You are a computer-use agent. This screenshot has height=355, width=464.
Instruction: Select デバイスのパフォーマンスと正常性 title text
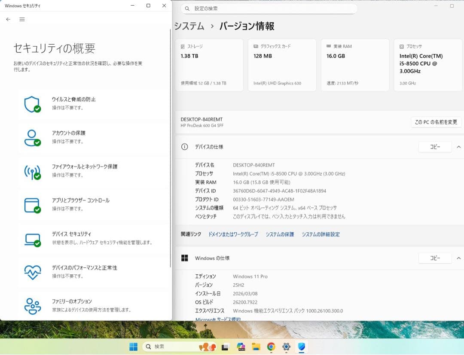[84, 268]
